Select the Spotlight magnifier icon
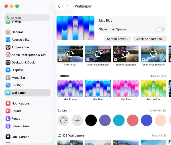The height and width of the screenshot is (145, 171). (x=8, y=85)
